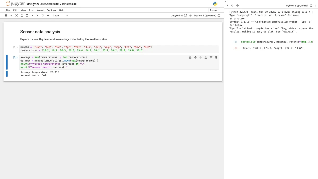Insert a new cell with the plus icon
This screenshot has height=179, width=318.
coord(11,15)
